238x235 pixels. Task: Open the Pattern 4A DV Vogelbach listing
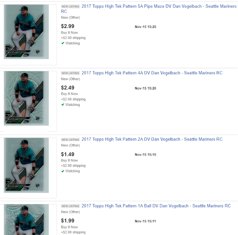[x=152, y=73]
